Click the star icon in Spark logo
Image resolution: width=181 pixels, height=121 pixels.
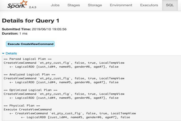(x=24, y=3)
